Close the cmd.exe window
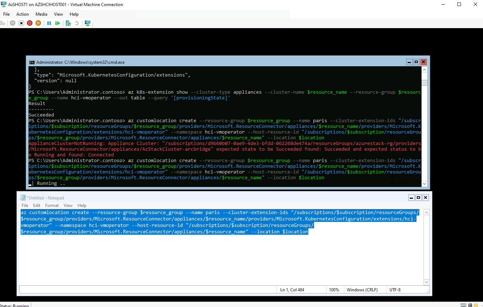The width and height of the screenshot is (483, 307). [x=423, y=62]
